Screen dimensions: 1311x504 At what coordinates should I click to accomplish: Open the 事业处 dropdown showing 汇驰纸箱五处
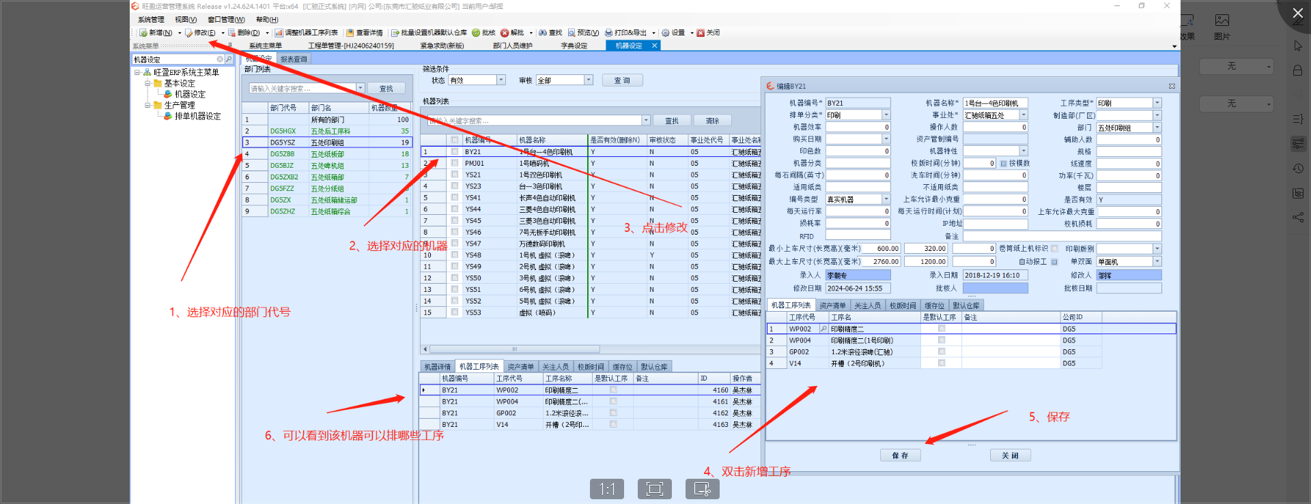click(x=1024, y=115)
